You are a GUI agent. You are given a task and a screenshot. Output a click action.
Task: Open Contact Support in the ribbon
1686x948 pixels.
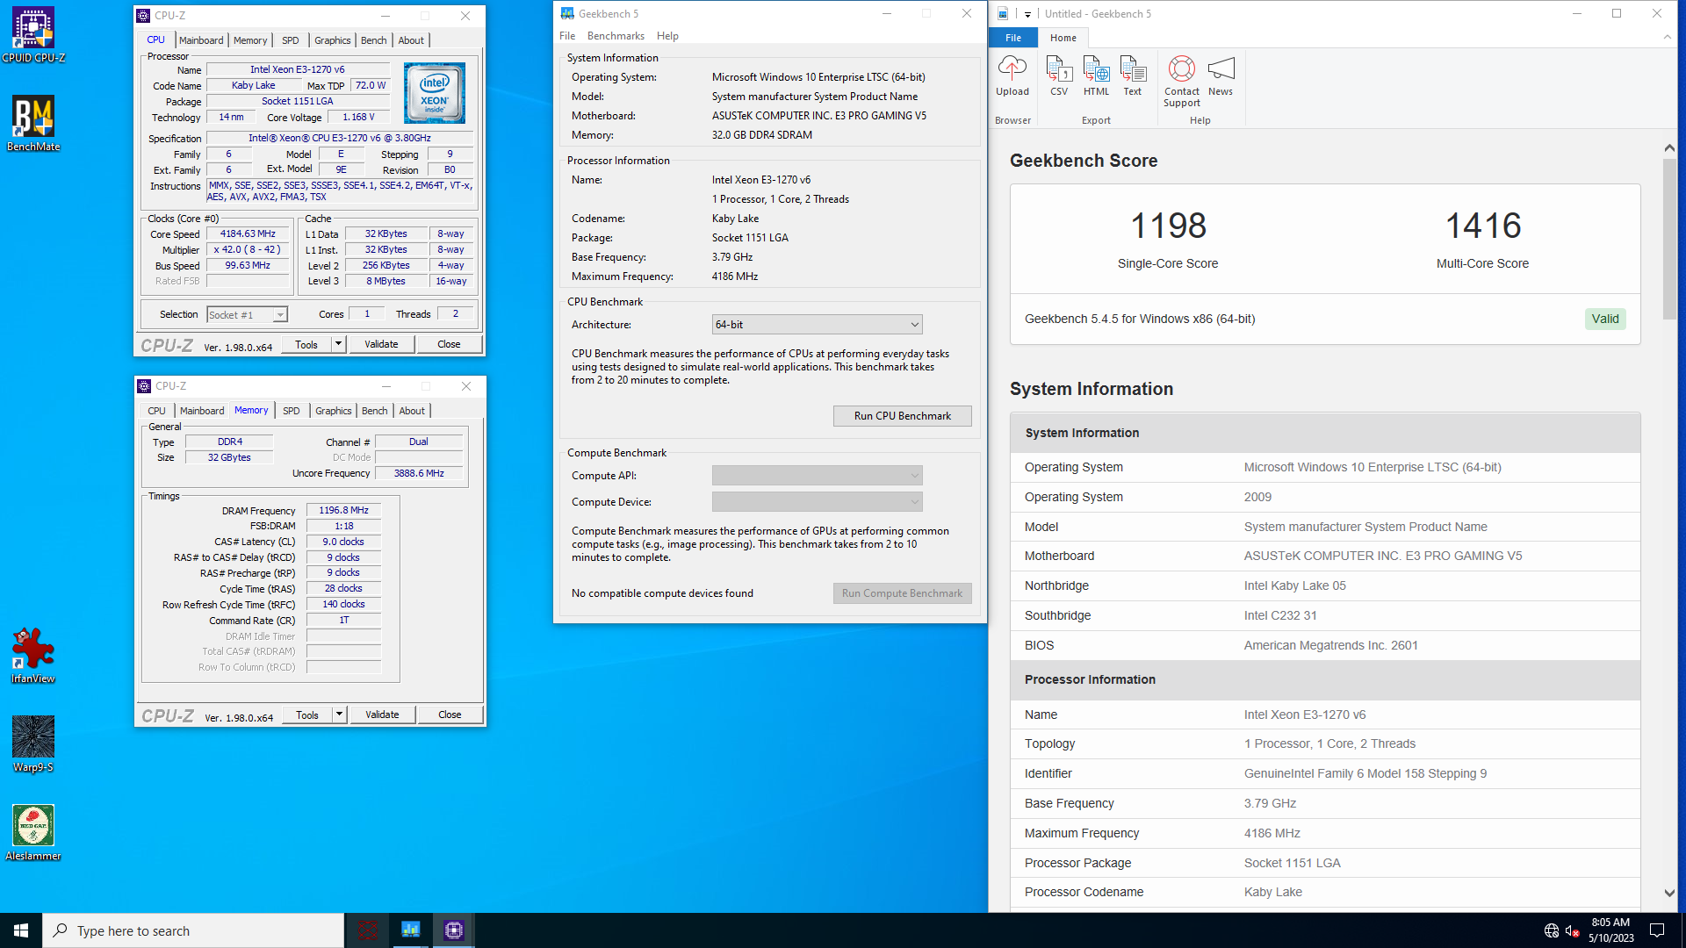1182,82
